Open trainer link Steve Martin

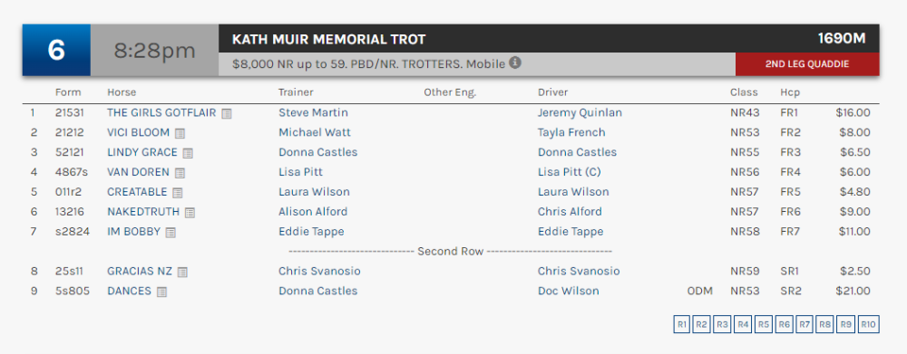(314, 112)
